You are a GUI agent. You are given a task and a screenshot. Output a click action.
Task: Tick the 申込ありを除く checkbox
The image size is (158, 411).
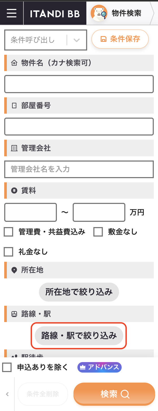click(7, 367)
